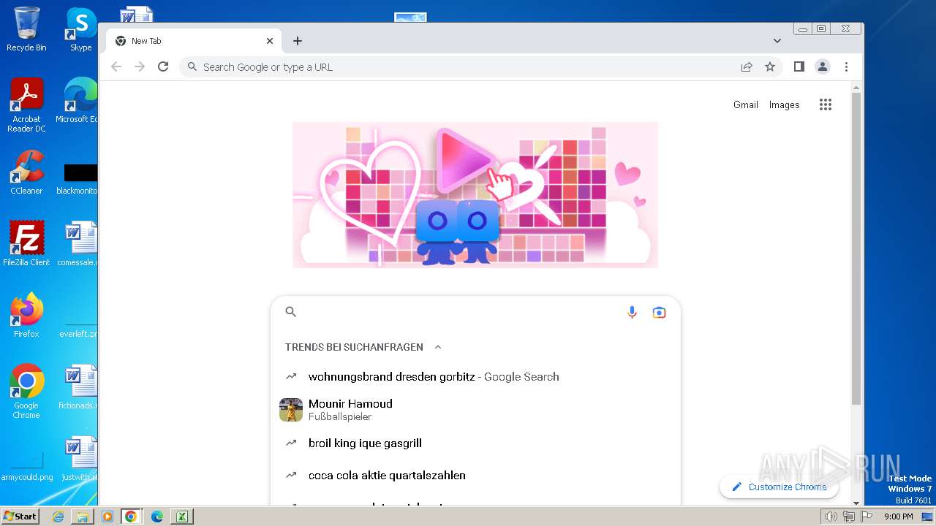Click the scrollbar down arrow
The height and width of the screenshot is (526, 936).
tap(856, 503)
